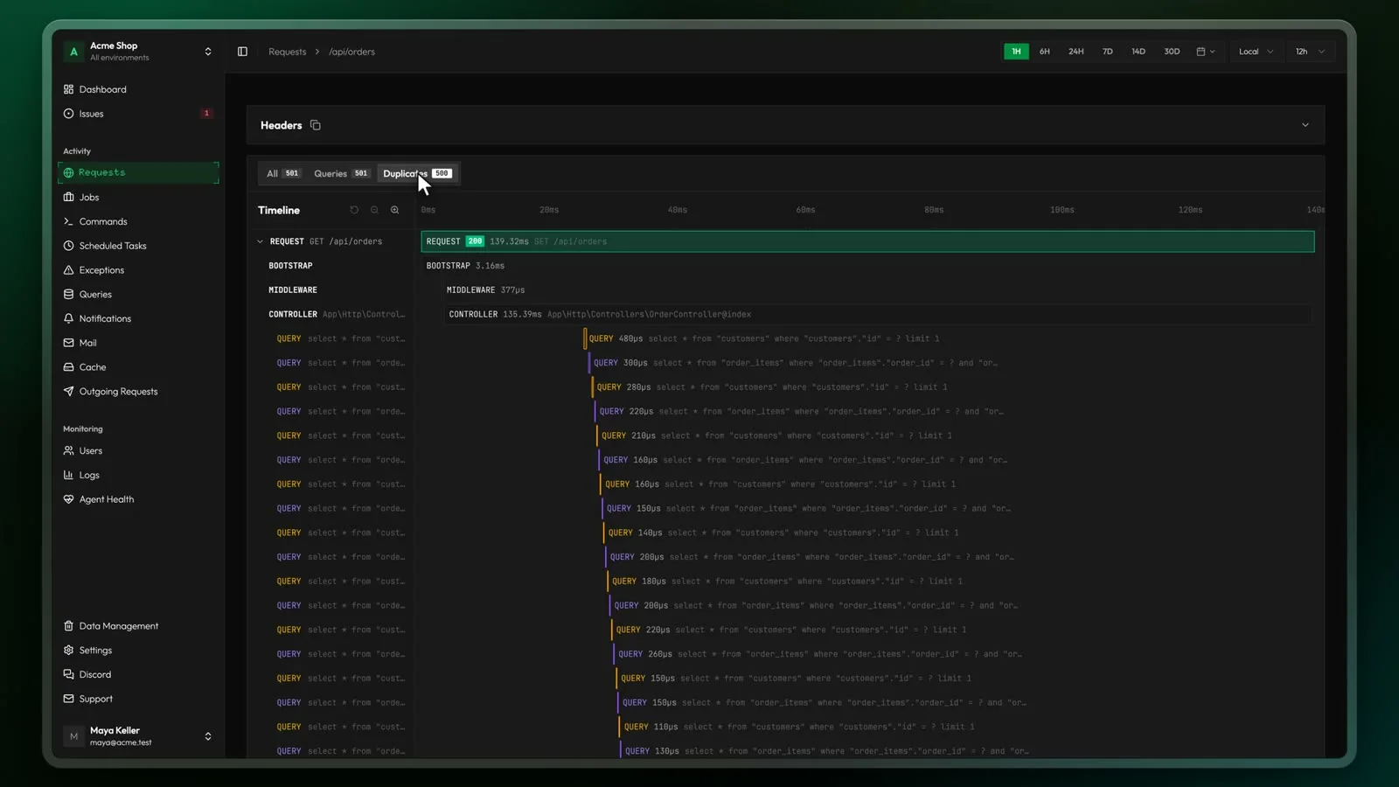Open the Dashboard icon in the sidebar

[x=68, y=89]
